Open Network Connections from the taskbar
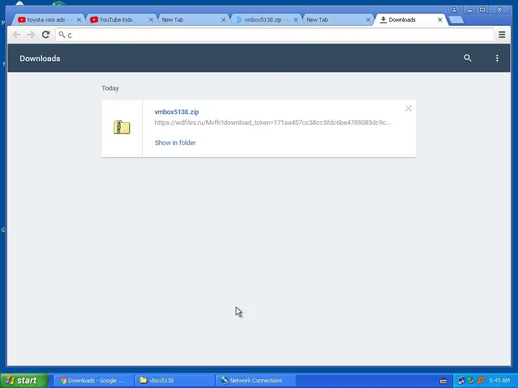This screenshot has width=518, height=388. click(255, 380)
